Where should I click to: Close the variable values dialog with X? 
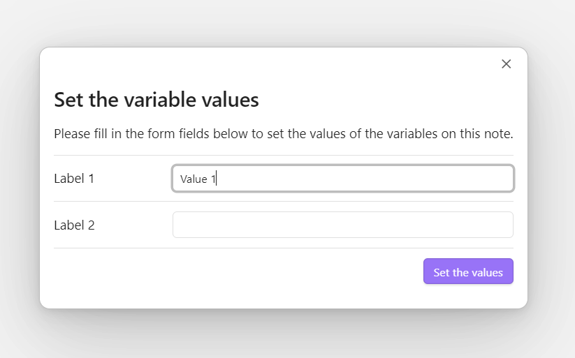tap(506, 64)
